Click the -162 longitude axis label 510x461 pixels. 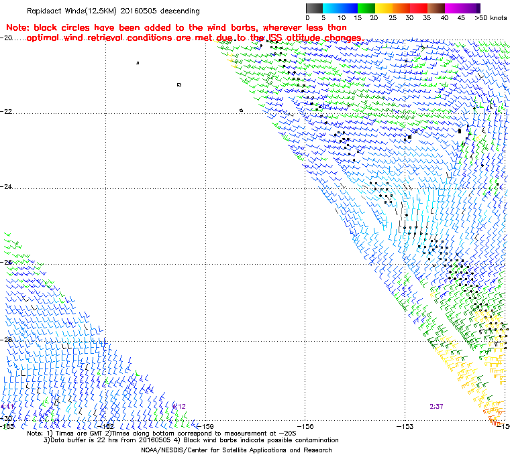[x=106, y=426]
